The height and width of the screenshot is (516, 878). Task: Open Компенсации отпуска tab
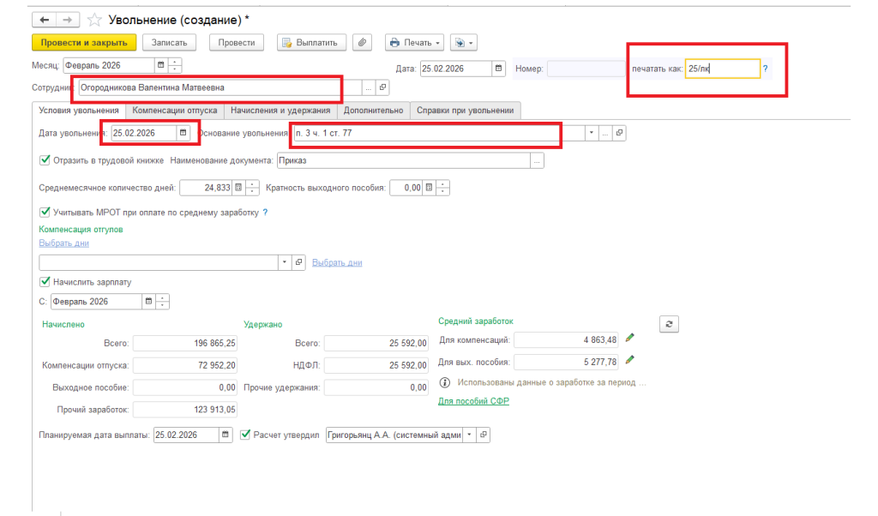[175, 111]
